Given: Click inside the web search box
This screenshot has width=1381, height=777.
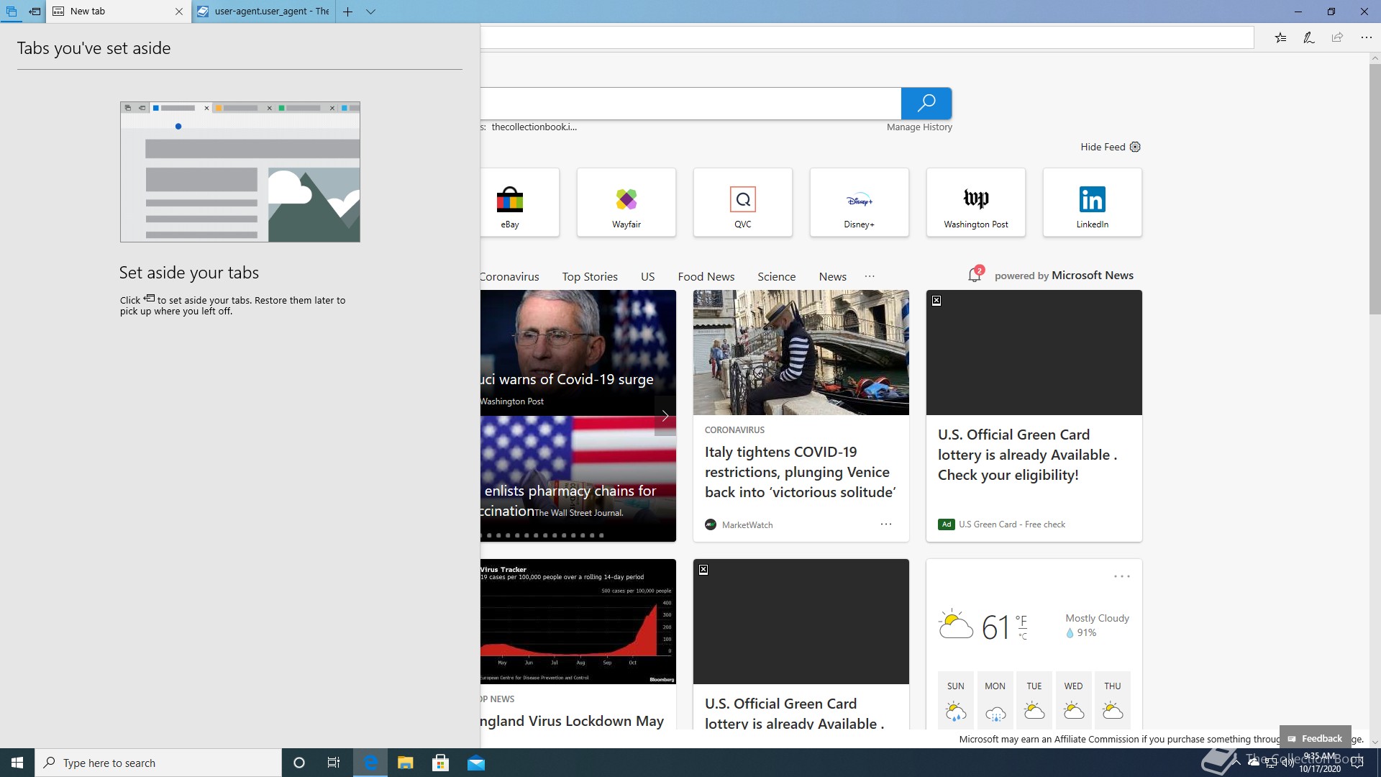Looking at the screenshot, I should coord(690,104).
